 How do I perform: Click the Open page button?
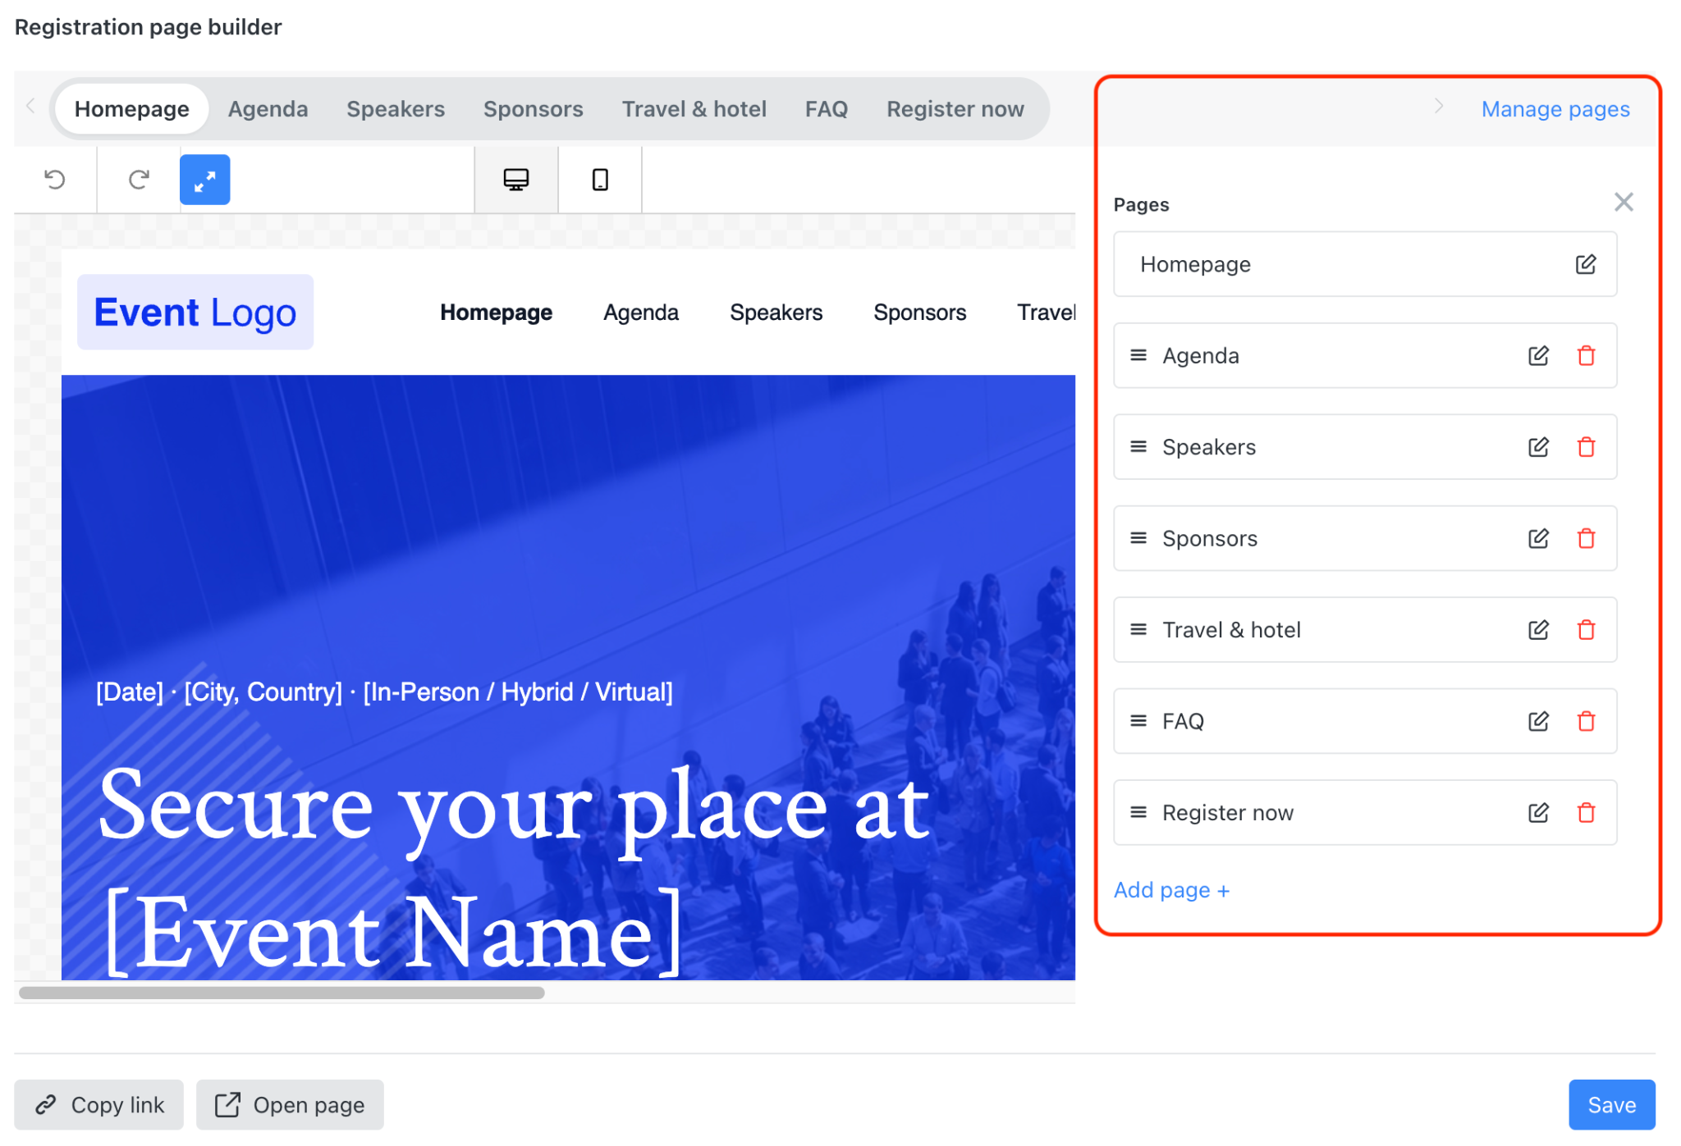[290, 1105]
